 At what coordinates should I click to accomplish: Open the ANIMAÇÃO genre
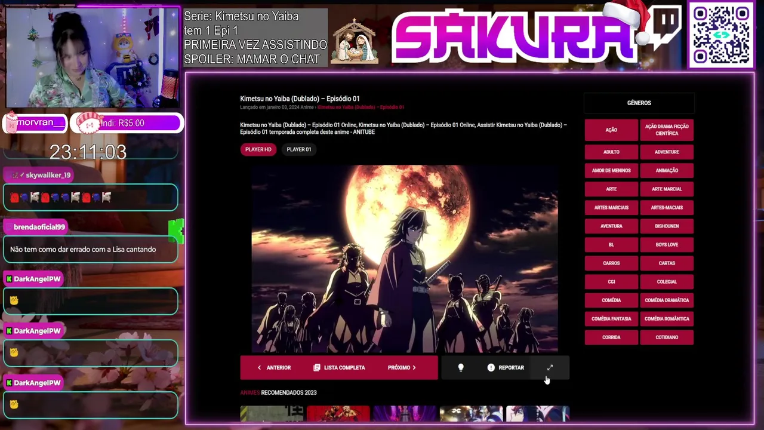click(667, 171)
